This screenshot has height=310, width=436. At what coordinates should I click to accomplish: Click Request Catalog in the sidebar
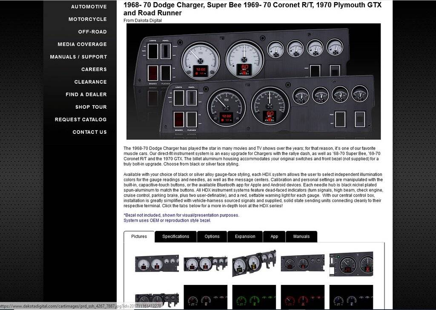80,119
